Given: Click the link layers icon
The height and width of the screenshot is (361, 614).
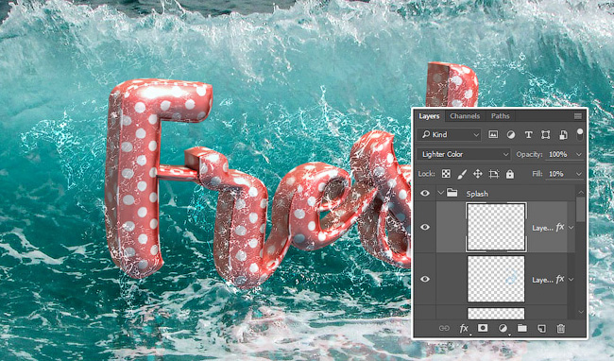Looking at the screenshot, I should coord(444,328).
